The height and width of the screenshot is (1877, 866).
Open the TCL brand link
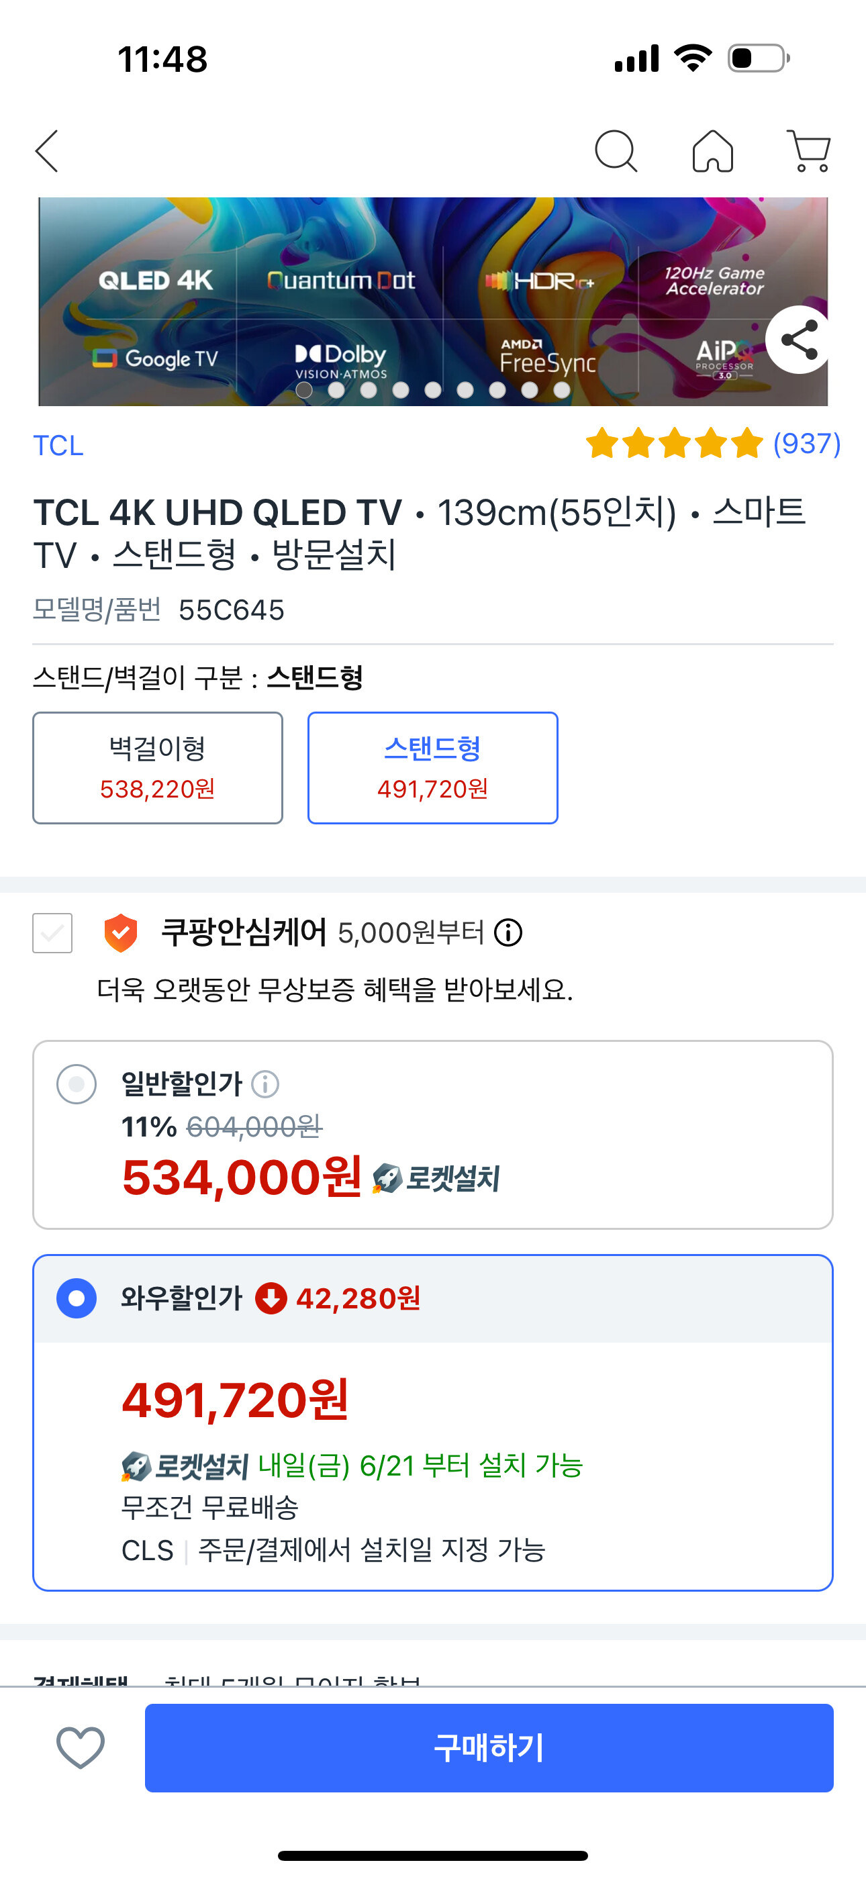[x=58, y=445]
